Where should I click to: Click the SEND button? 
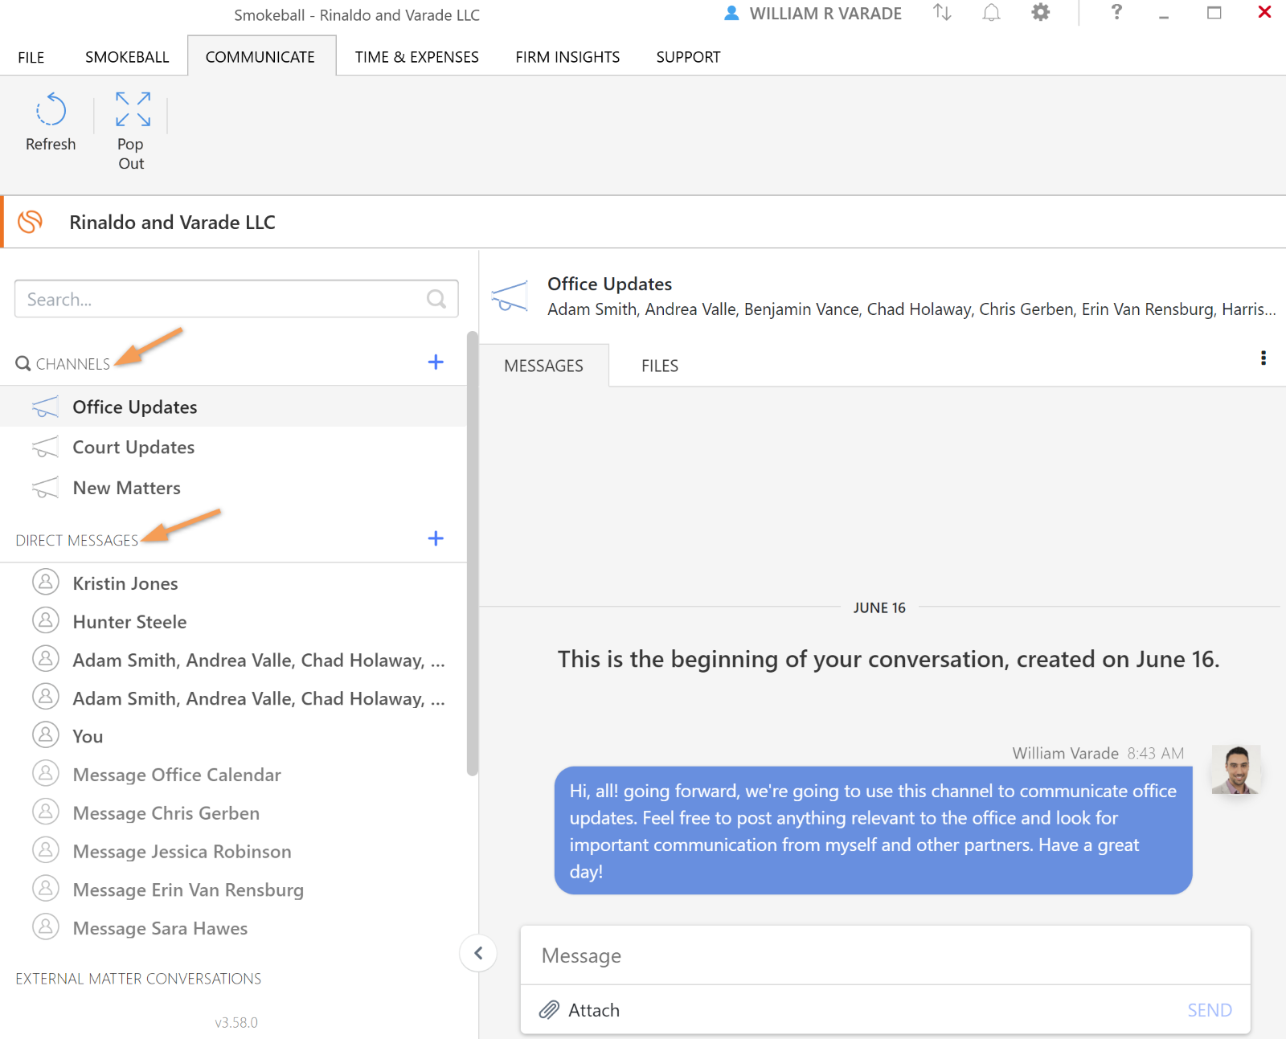1210,1010
